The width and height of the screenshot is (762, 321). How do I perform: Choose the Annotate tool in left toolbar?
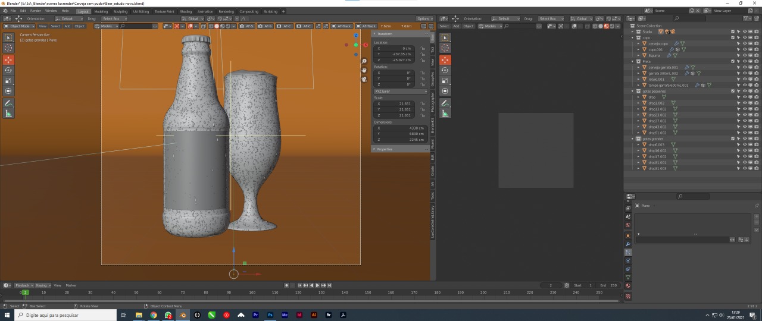click(8, 103)
